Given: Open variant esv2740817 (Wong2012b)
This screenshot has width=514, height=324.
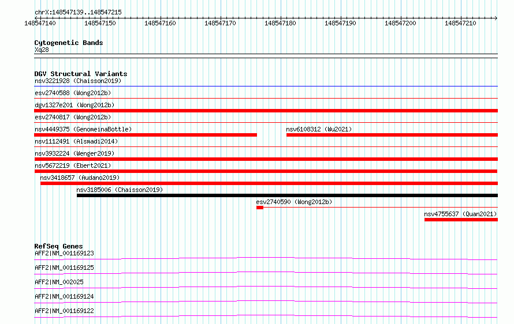Looking at the screenshot, I should click(x=73, y=117).
